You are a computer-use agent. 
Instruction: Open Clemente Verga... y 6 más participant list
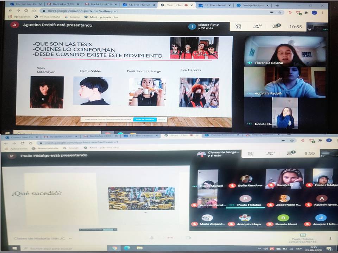(218, 154)
